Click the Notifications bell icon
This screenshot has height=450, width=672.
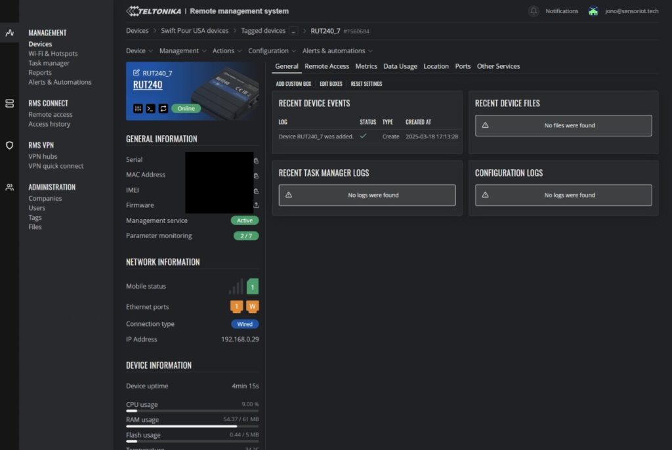point(534,11)
